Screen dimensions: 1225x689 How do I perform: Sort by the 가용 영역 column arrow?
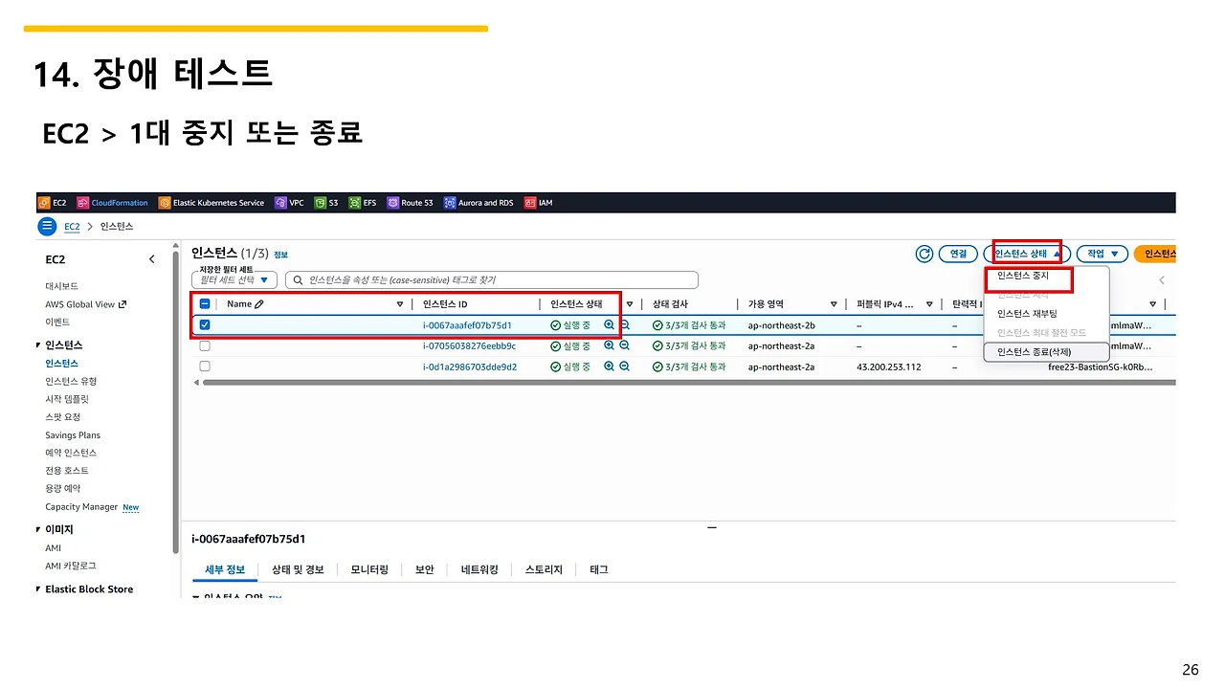[834, 304]
